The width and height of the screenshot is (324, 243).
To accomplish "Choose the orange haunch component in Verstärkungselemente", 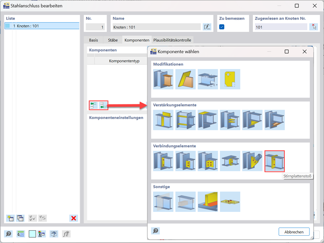I will click(275, 120).
